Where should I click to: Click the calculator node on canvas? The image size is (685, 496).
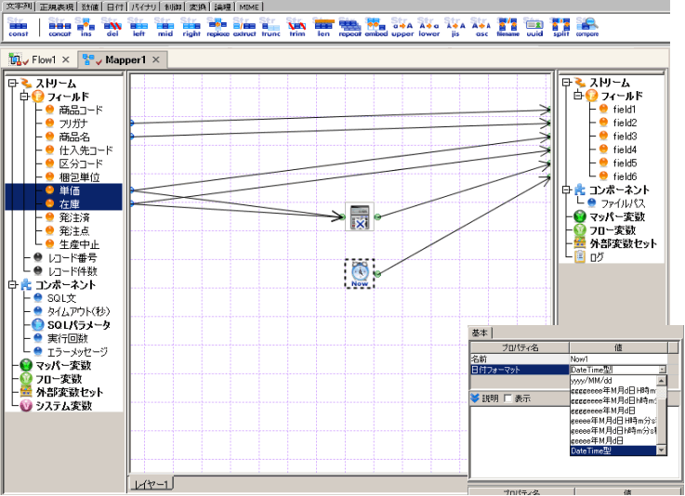[x=360, y=217]
